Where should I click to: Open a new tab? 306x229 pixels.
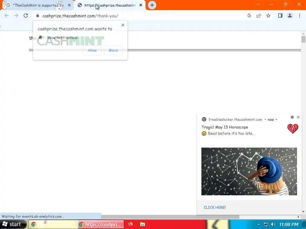[152, 5]
